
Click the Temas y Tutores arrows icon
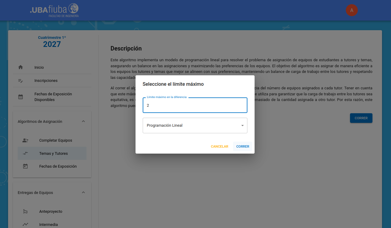pos(25,153)
